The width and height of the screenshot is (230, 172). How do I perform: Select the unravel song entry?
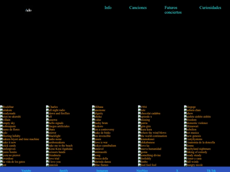tap(98, 149)
